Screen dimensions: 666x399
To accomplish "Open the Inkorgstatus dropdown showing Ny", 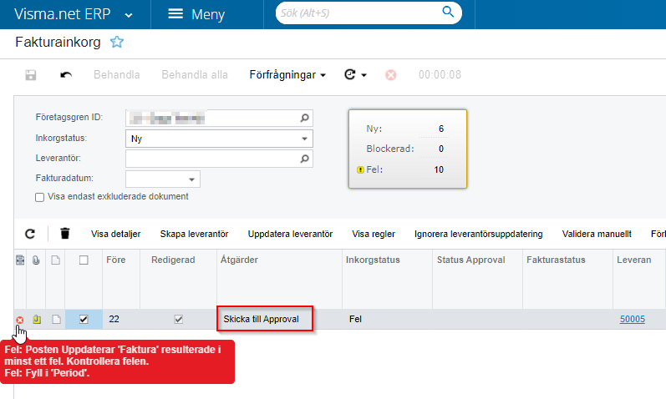I will [x=304, y=139].
